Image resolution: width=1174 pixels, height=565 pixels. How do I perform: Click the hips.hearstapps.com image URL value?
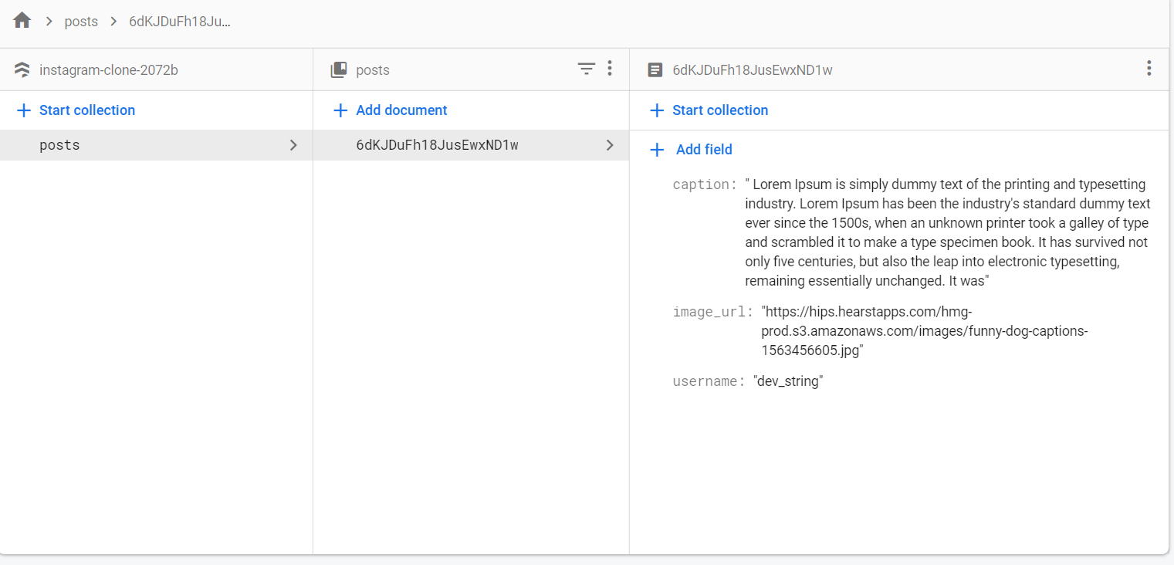(925, 331)
